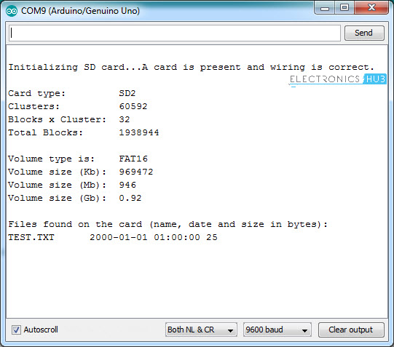Expand the line ending dropdown arrow
Screen dimensions: 394x347
tap(230, 331)
